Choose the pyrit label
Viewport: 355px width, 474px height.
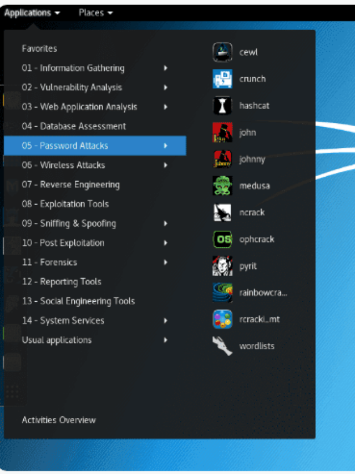(x=248, y=266)
